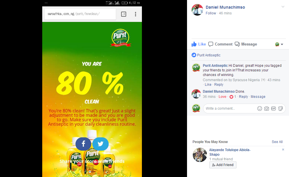289x177 pixels.
Task: Add a GIF to the comment
Action: click(x=273, y=109)
